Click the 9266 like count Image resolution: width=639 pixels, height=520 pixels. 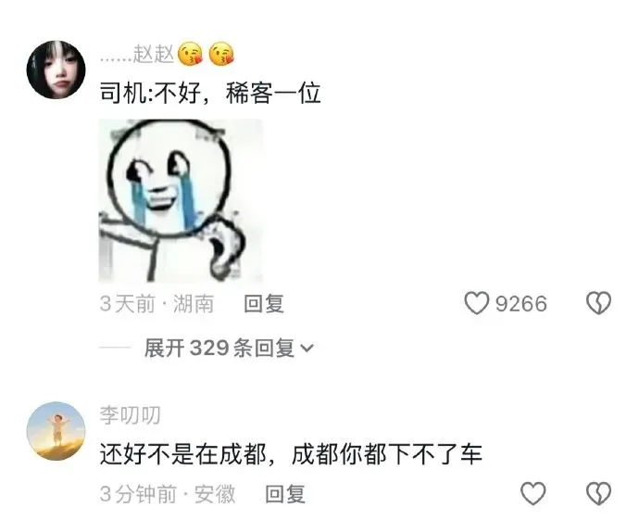[x=521, y=304]
